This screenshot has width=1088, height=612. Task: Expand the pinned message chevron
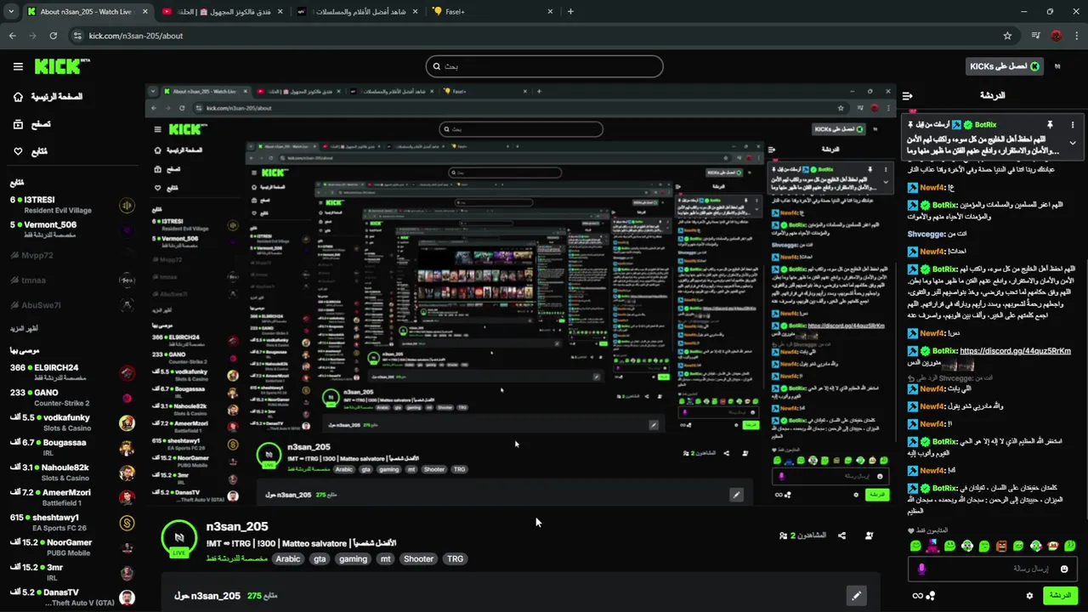pyautogui.click(x=1073, y=144)
